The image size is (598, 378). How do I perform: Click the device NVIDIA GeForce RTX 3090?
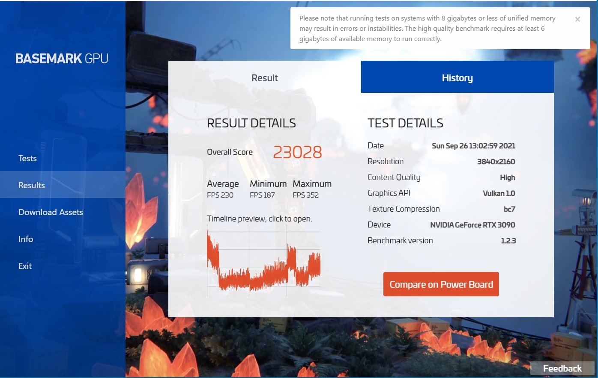(472, 225)
